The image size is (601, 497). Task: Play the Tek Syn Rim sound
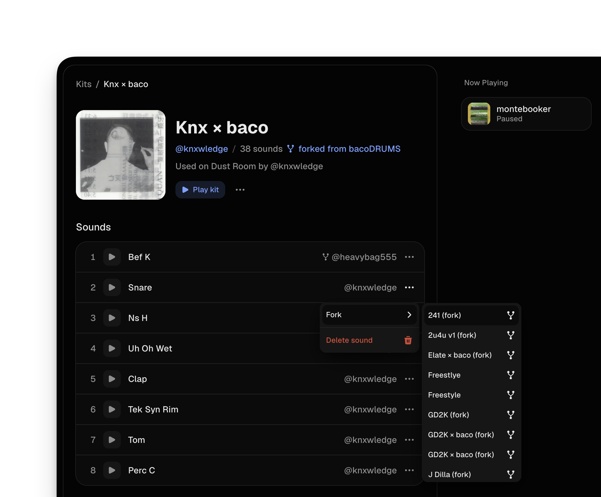point(112,409)
